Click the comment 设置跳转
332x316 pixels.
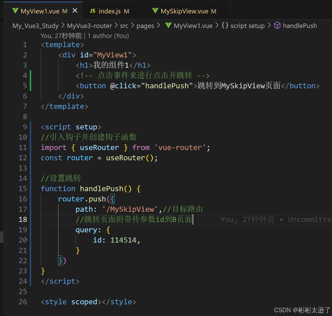point(61,178)
